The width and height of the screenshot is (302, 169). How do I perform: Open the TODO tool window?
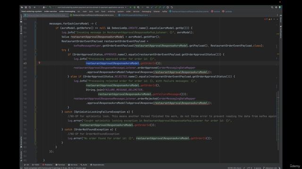pos(36,165)
